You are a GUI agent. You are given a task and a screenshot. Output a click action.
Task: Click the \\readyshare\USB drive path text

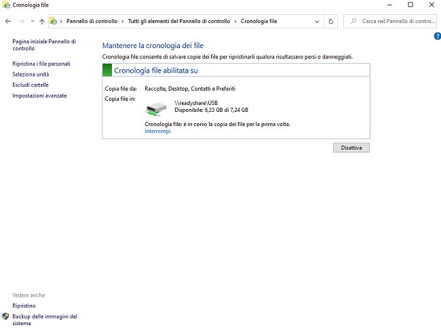click(x=196, y=103)
